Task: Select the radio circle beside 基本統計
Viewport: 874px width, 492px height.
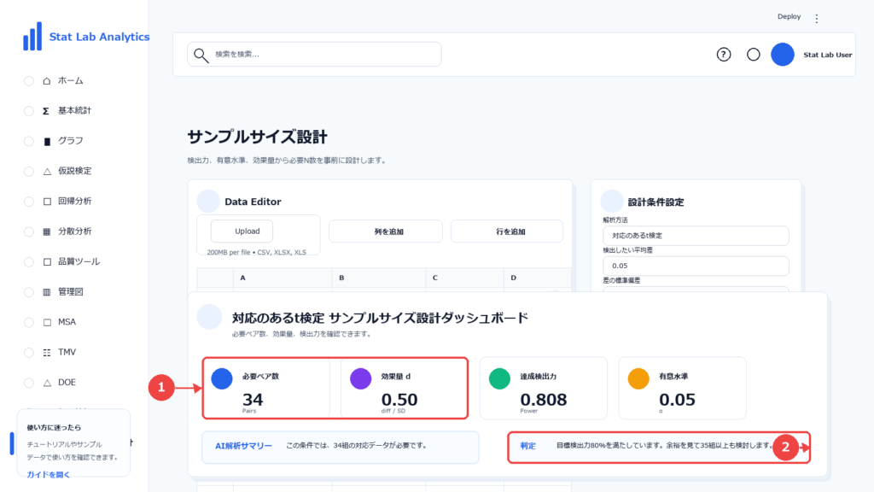Action: (x=29, y=111)
